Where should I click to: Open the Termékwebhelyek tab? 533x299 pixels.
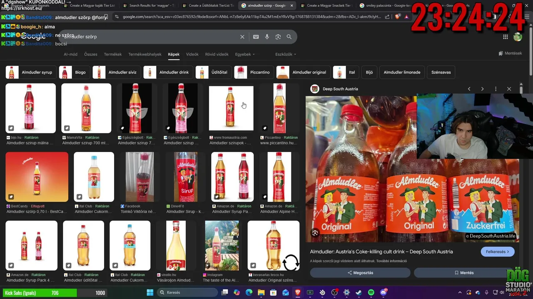click(x=145, y=54)
